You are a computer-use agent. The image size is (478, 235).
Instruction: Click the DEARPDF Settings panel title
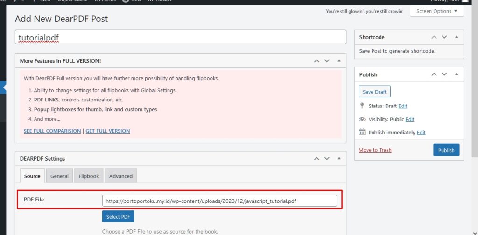[x=42, y=158]
